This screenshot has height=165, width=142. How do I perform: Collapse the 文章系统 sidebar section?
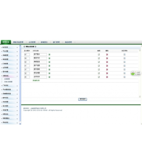coord(9,76)
